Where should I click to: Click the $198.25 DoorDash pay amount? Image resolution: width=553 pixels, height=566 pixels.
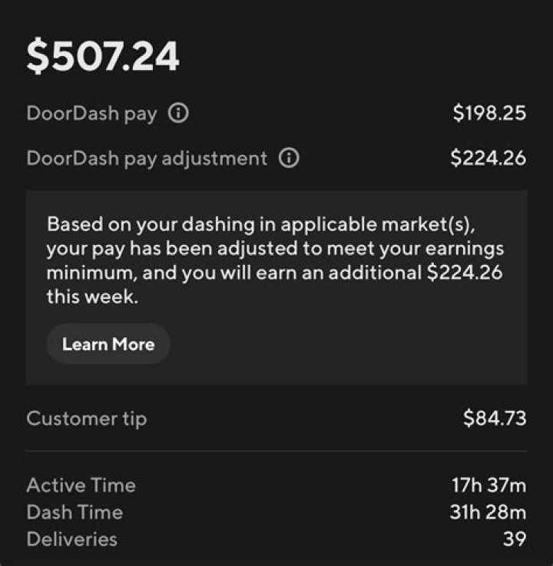(x=489, y=114)
